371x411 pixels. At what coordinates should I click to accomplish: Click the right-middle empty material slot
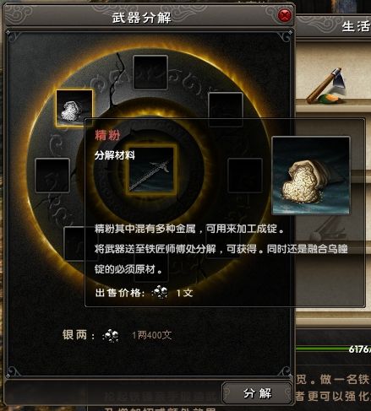(245, 176)
